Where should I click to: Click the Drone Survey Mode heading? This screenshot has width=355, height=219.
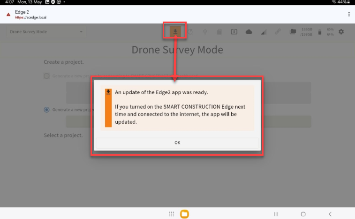pos(177,50)
